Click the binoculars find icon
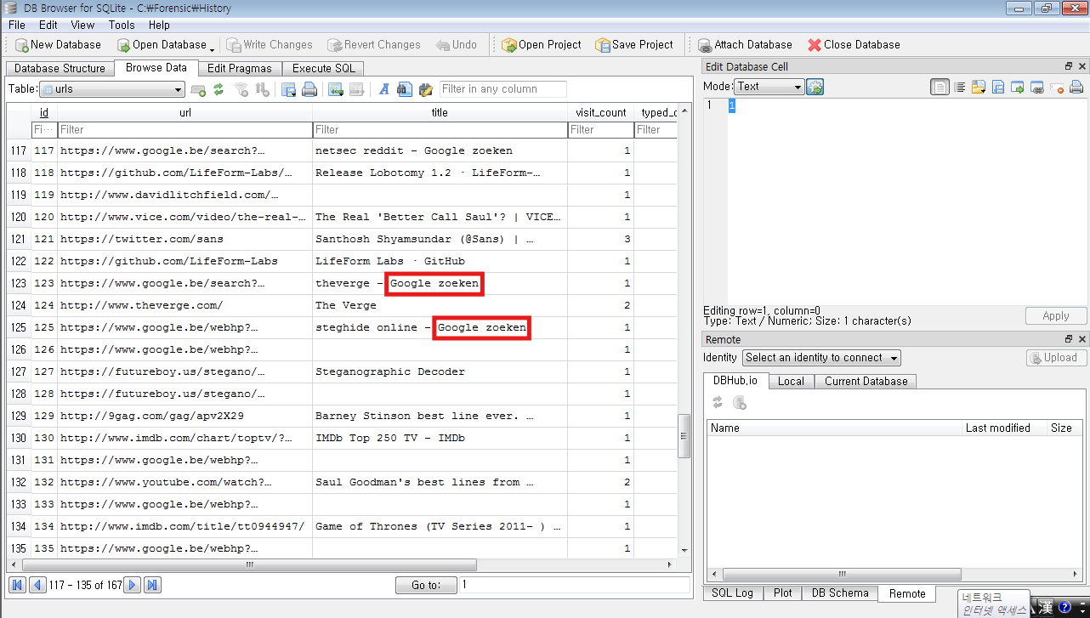Image resolution: width=1090 pixels, height=618 pixels. pos(405,89)
